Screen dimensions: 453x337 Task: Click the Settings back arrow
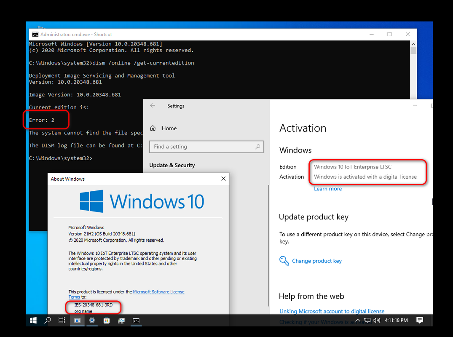[x=153, y=106]
